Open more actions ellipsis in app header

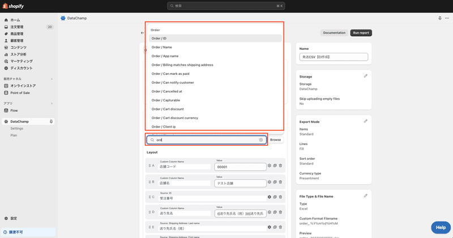(447, 18)
